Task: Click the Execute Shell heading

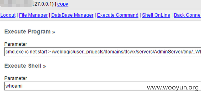Action: click(23, 66)
